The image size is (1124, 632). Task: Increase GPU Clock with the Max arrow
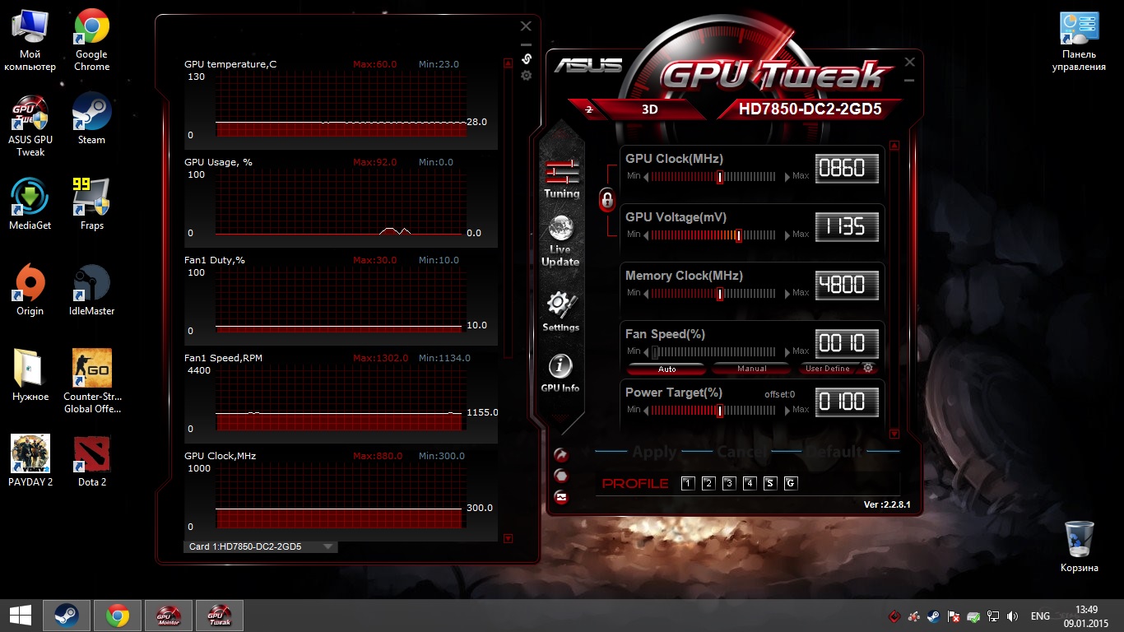coord(787,177)
